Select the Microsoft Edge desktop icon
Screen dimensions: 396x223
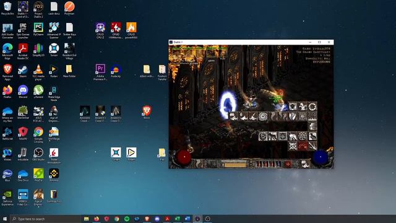tap(7, 51)
